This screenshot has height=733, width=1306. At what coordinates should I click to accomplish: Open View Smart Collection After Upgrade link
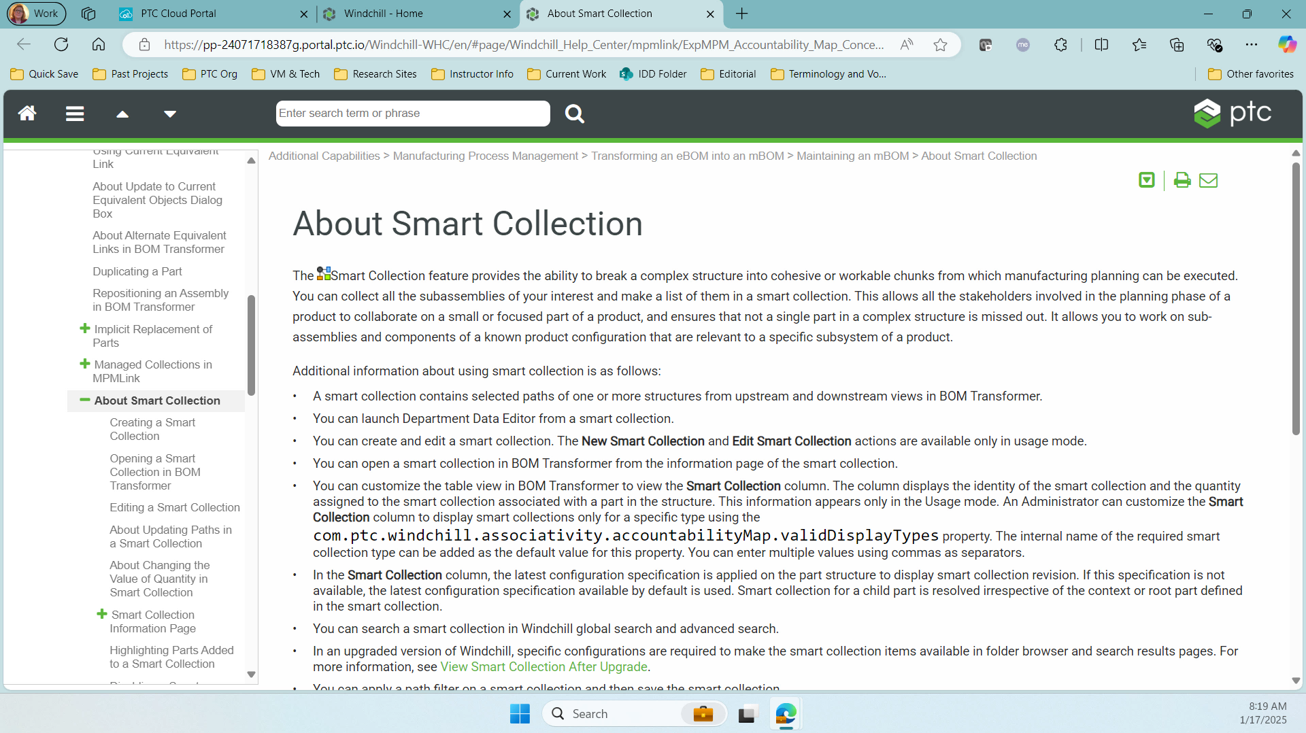pyautogui.click(x=543, y=667)
